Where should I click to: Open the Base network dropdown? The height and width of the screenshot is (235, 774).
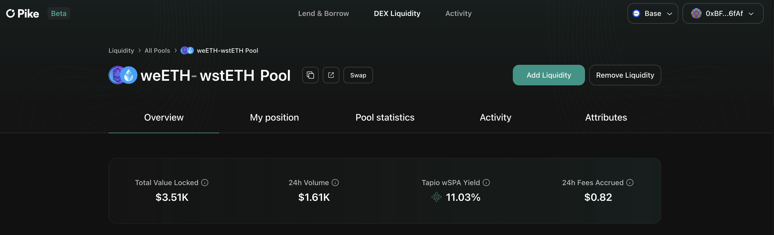click(x=652, y=13)
